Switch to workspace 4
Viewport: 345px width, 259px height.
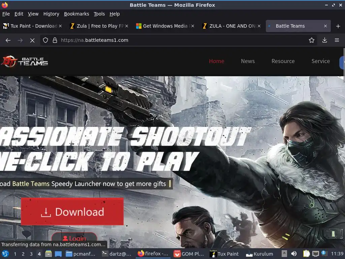pos(39,254)
